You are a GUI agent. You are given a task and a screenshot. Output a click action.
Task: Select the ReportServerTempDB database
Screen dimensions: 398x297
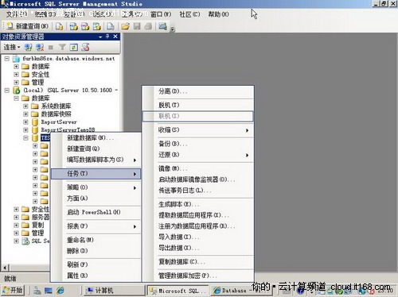point(68,129)
